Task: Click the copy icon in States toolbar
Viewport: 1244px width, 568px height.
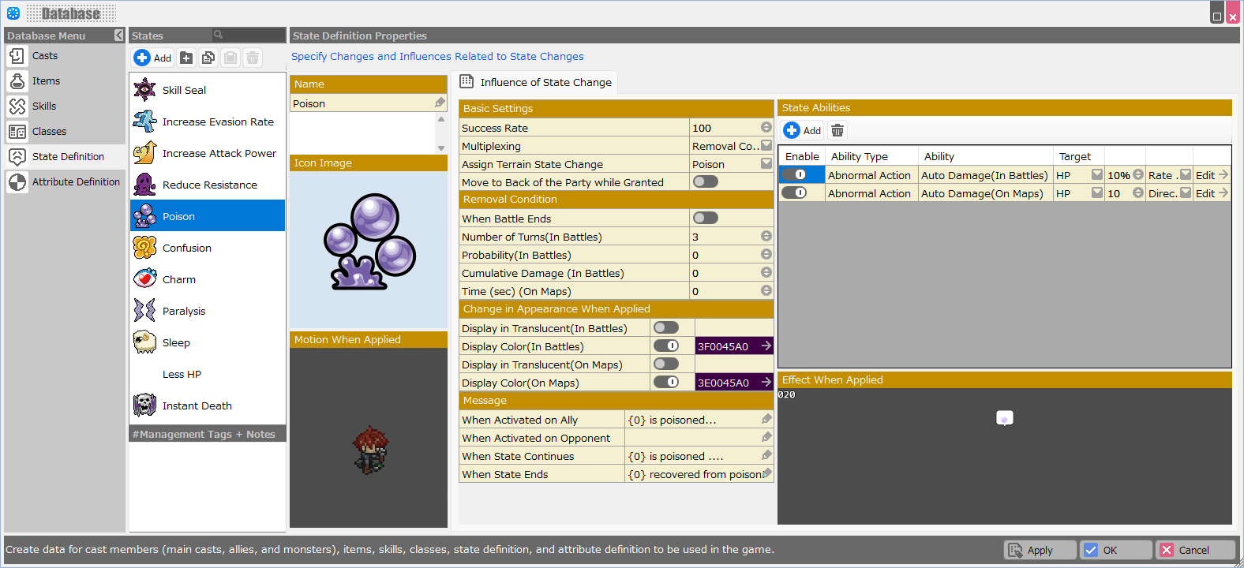Action: click(x=208, y=58)
